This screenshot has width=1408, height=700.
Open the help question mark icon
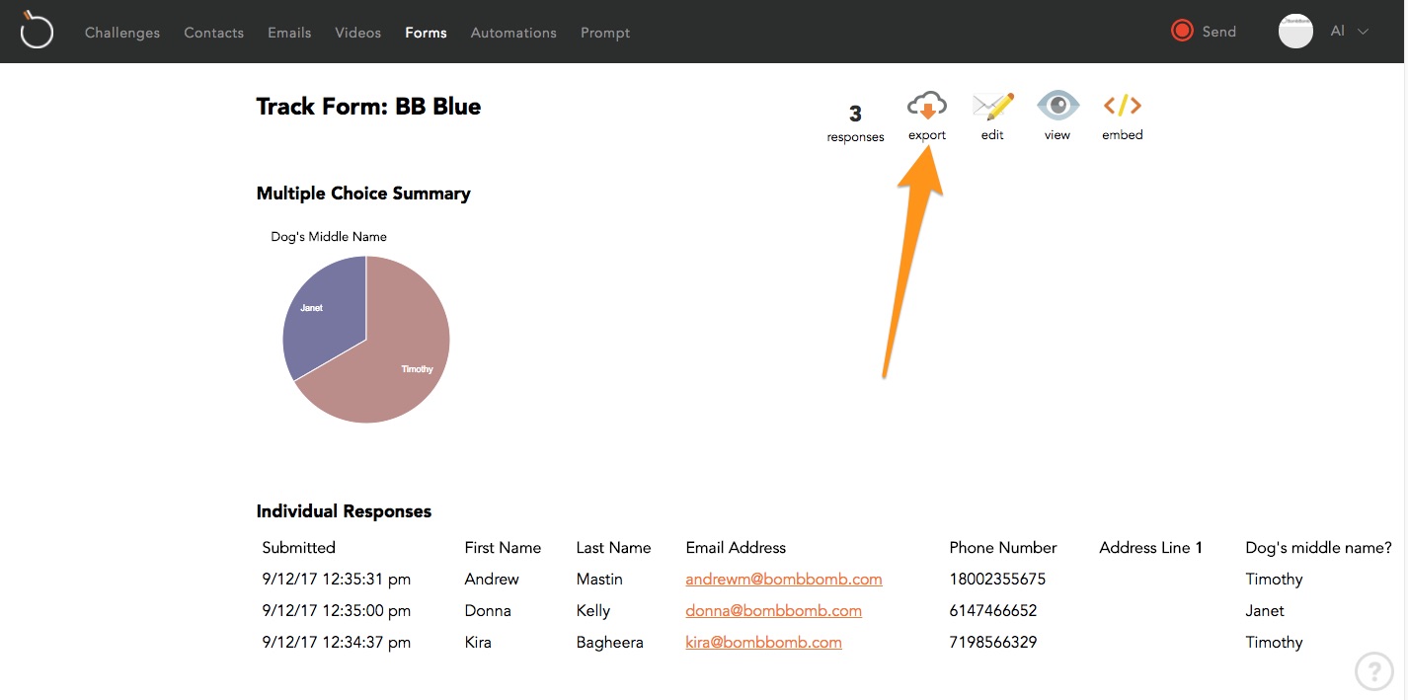pyautogui.click(x=1373, y=671)
